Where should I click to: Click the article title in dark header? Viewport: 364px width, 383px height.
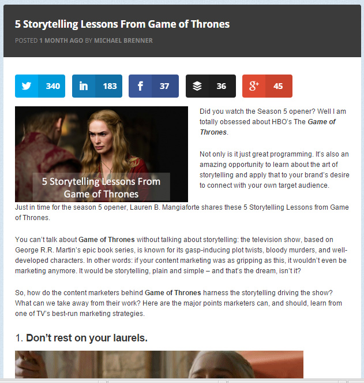pyautogui.click(x=122, y=24)
